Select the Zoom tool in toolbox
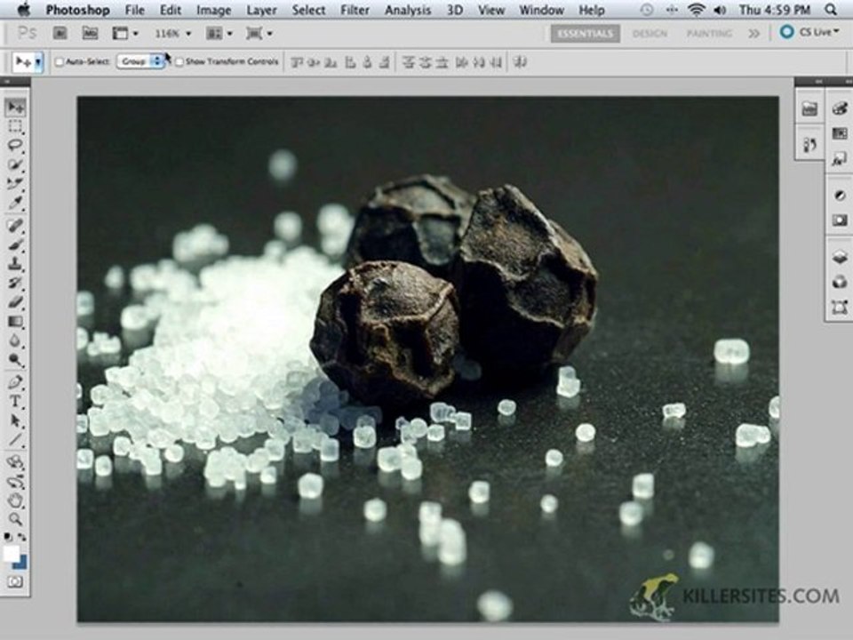This screenshot has height=640, width=853. coord(15,520)
